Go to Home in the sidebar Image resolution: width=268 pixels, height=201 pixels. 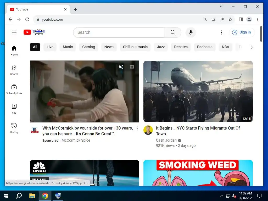point(14,51)
